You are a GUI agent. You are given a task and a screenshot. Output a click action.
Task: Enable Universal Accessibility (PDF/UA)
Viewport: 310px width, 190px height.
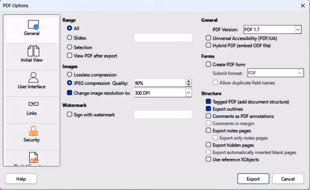pos(208,38)
